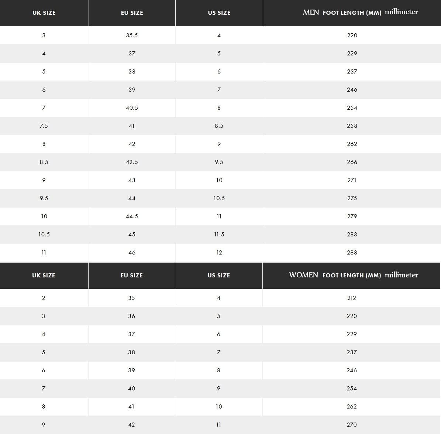The image size is (441, 434).
Task: Click the men's UK SIZE column header
Action: click(44, 13)
